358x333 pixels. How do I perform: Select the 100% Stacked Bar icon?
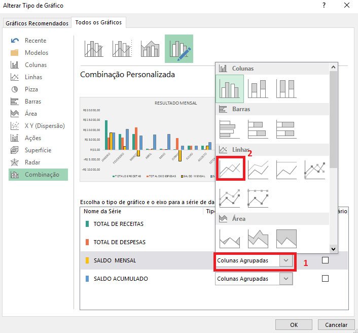point(287,129)
